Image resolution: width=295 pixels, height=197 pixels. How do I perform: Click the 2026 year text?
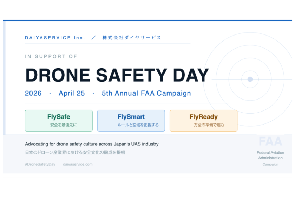(33, 94)
